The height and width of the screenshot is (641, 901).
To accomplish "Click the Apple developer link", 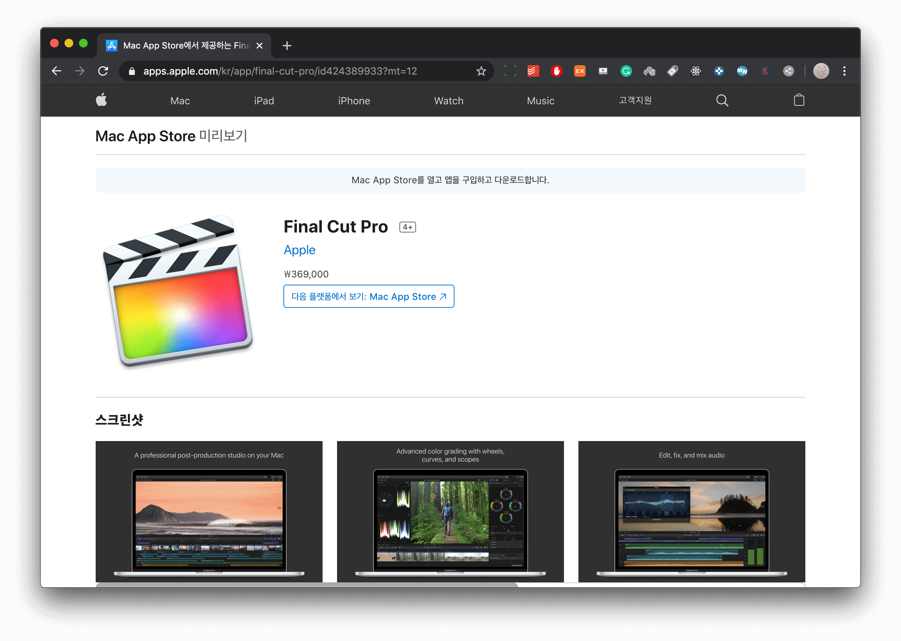I will point(299,250).
